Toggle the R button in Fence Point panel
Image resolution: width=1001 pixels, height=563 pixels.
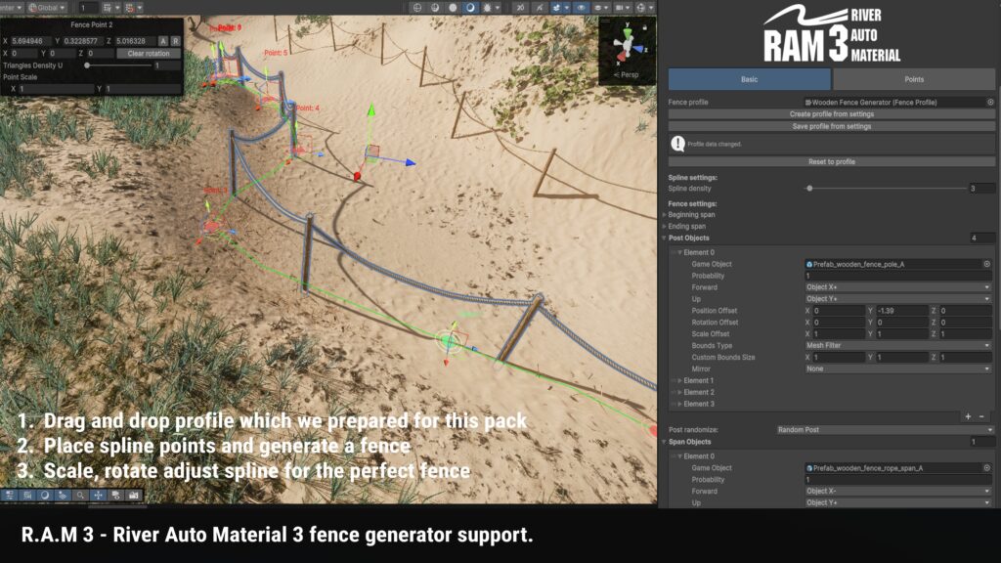point(175,41)
